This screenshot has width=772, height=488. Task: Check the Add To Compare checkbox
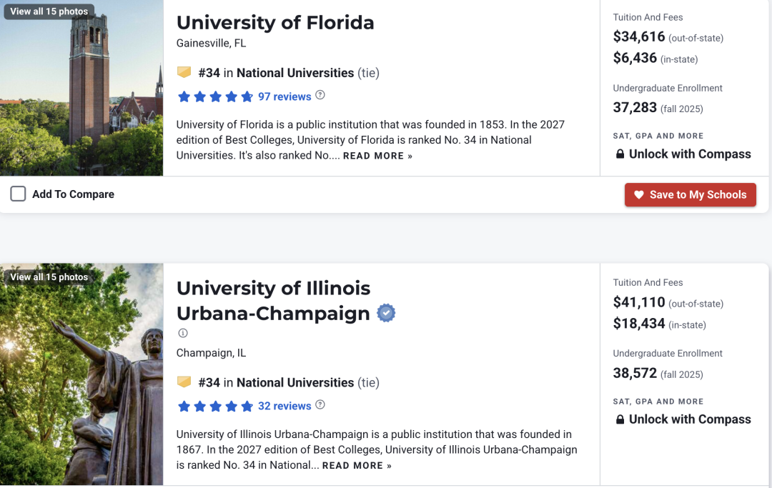pos(18,194)
